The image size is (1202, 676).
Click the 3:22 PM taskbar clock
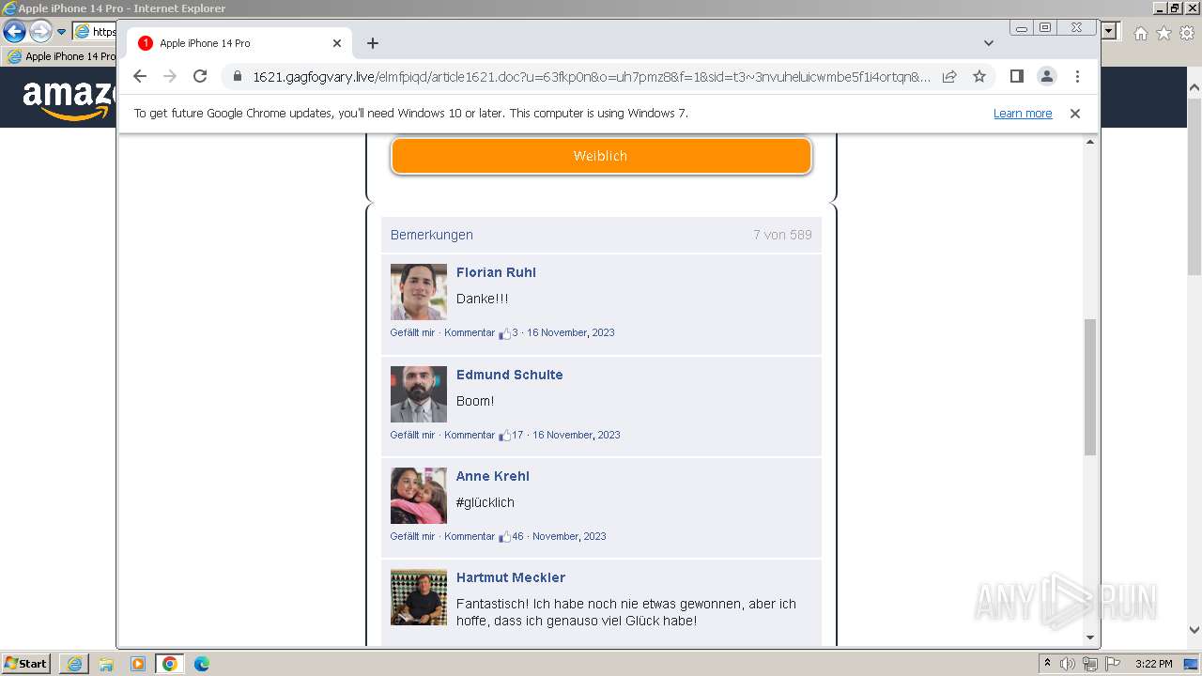click(x=1153, y=664)
